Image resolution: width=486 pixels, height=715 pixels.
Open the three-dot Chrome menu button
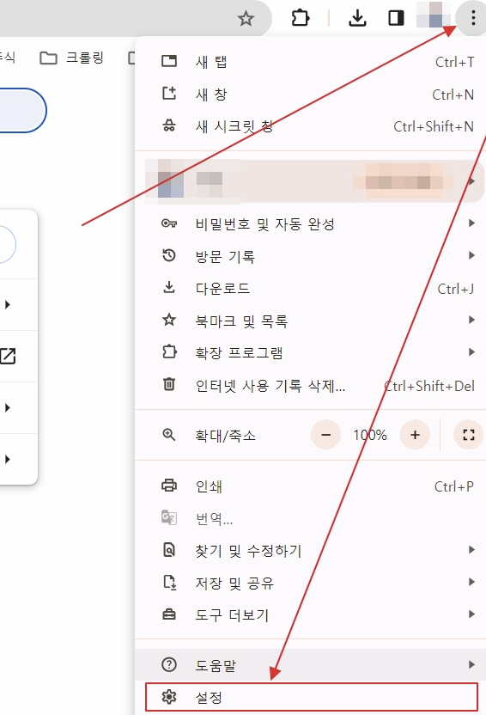[473, 18]
